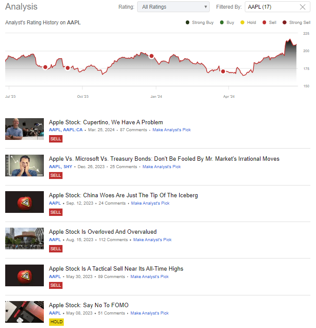Toggle the Sell legend item

(270, 23)
